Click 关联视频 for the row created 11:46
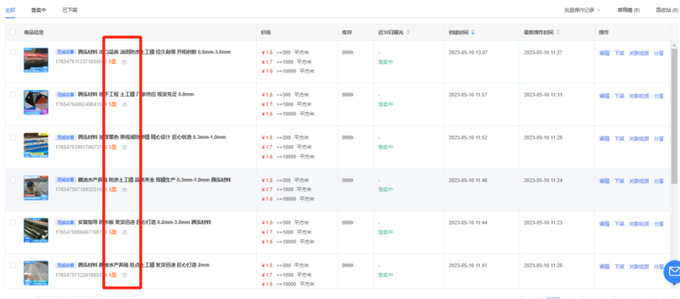Viewport: 680px width, 299px height. point(639,181)
